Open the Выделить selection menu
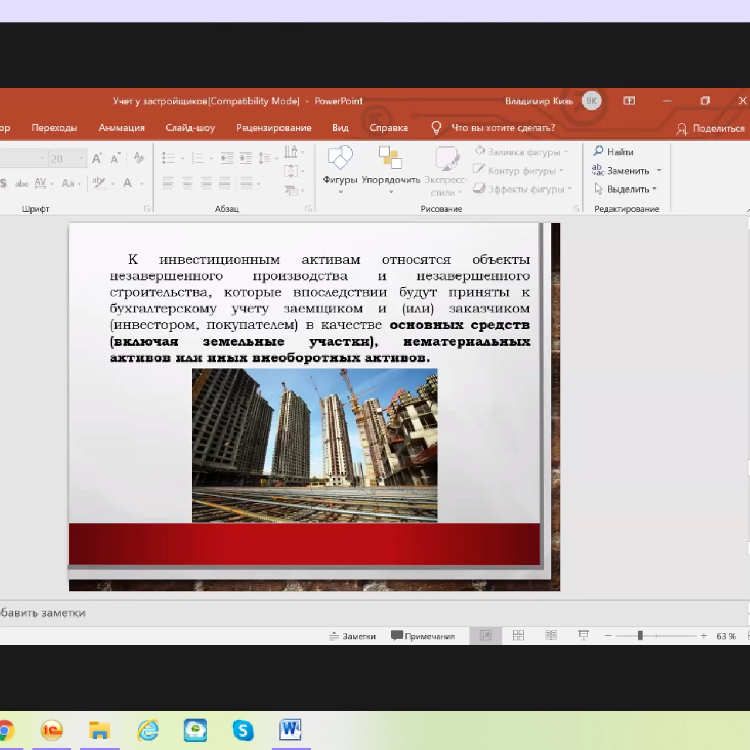Screen dimensions: 750x750 point(625,189)
